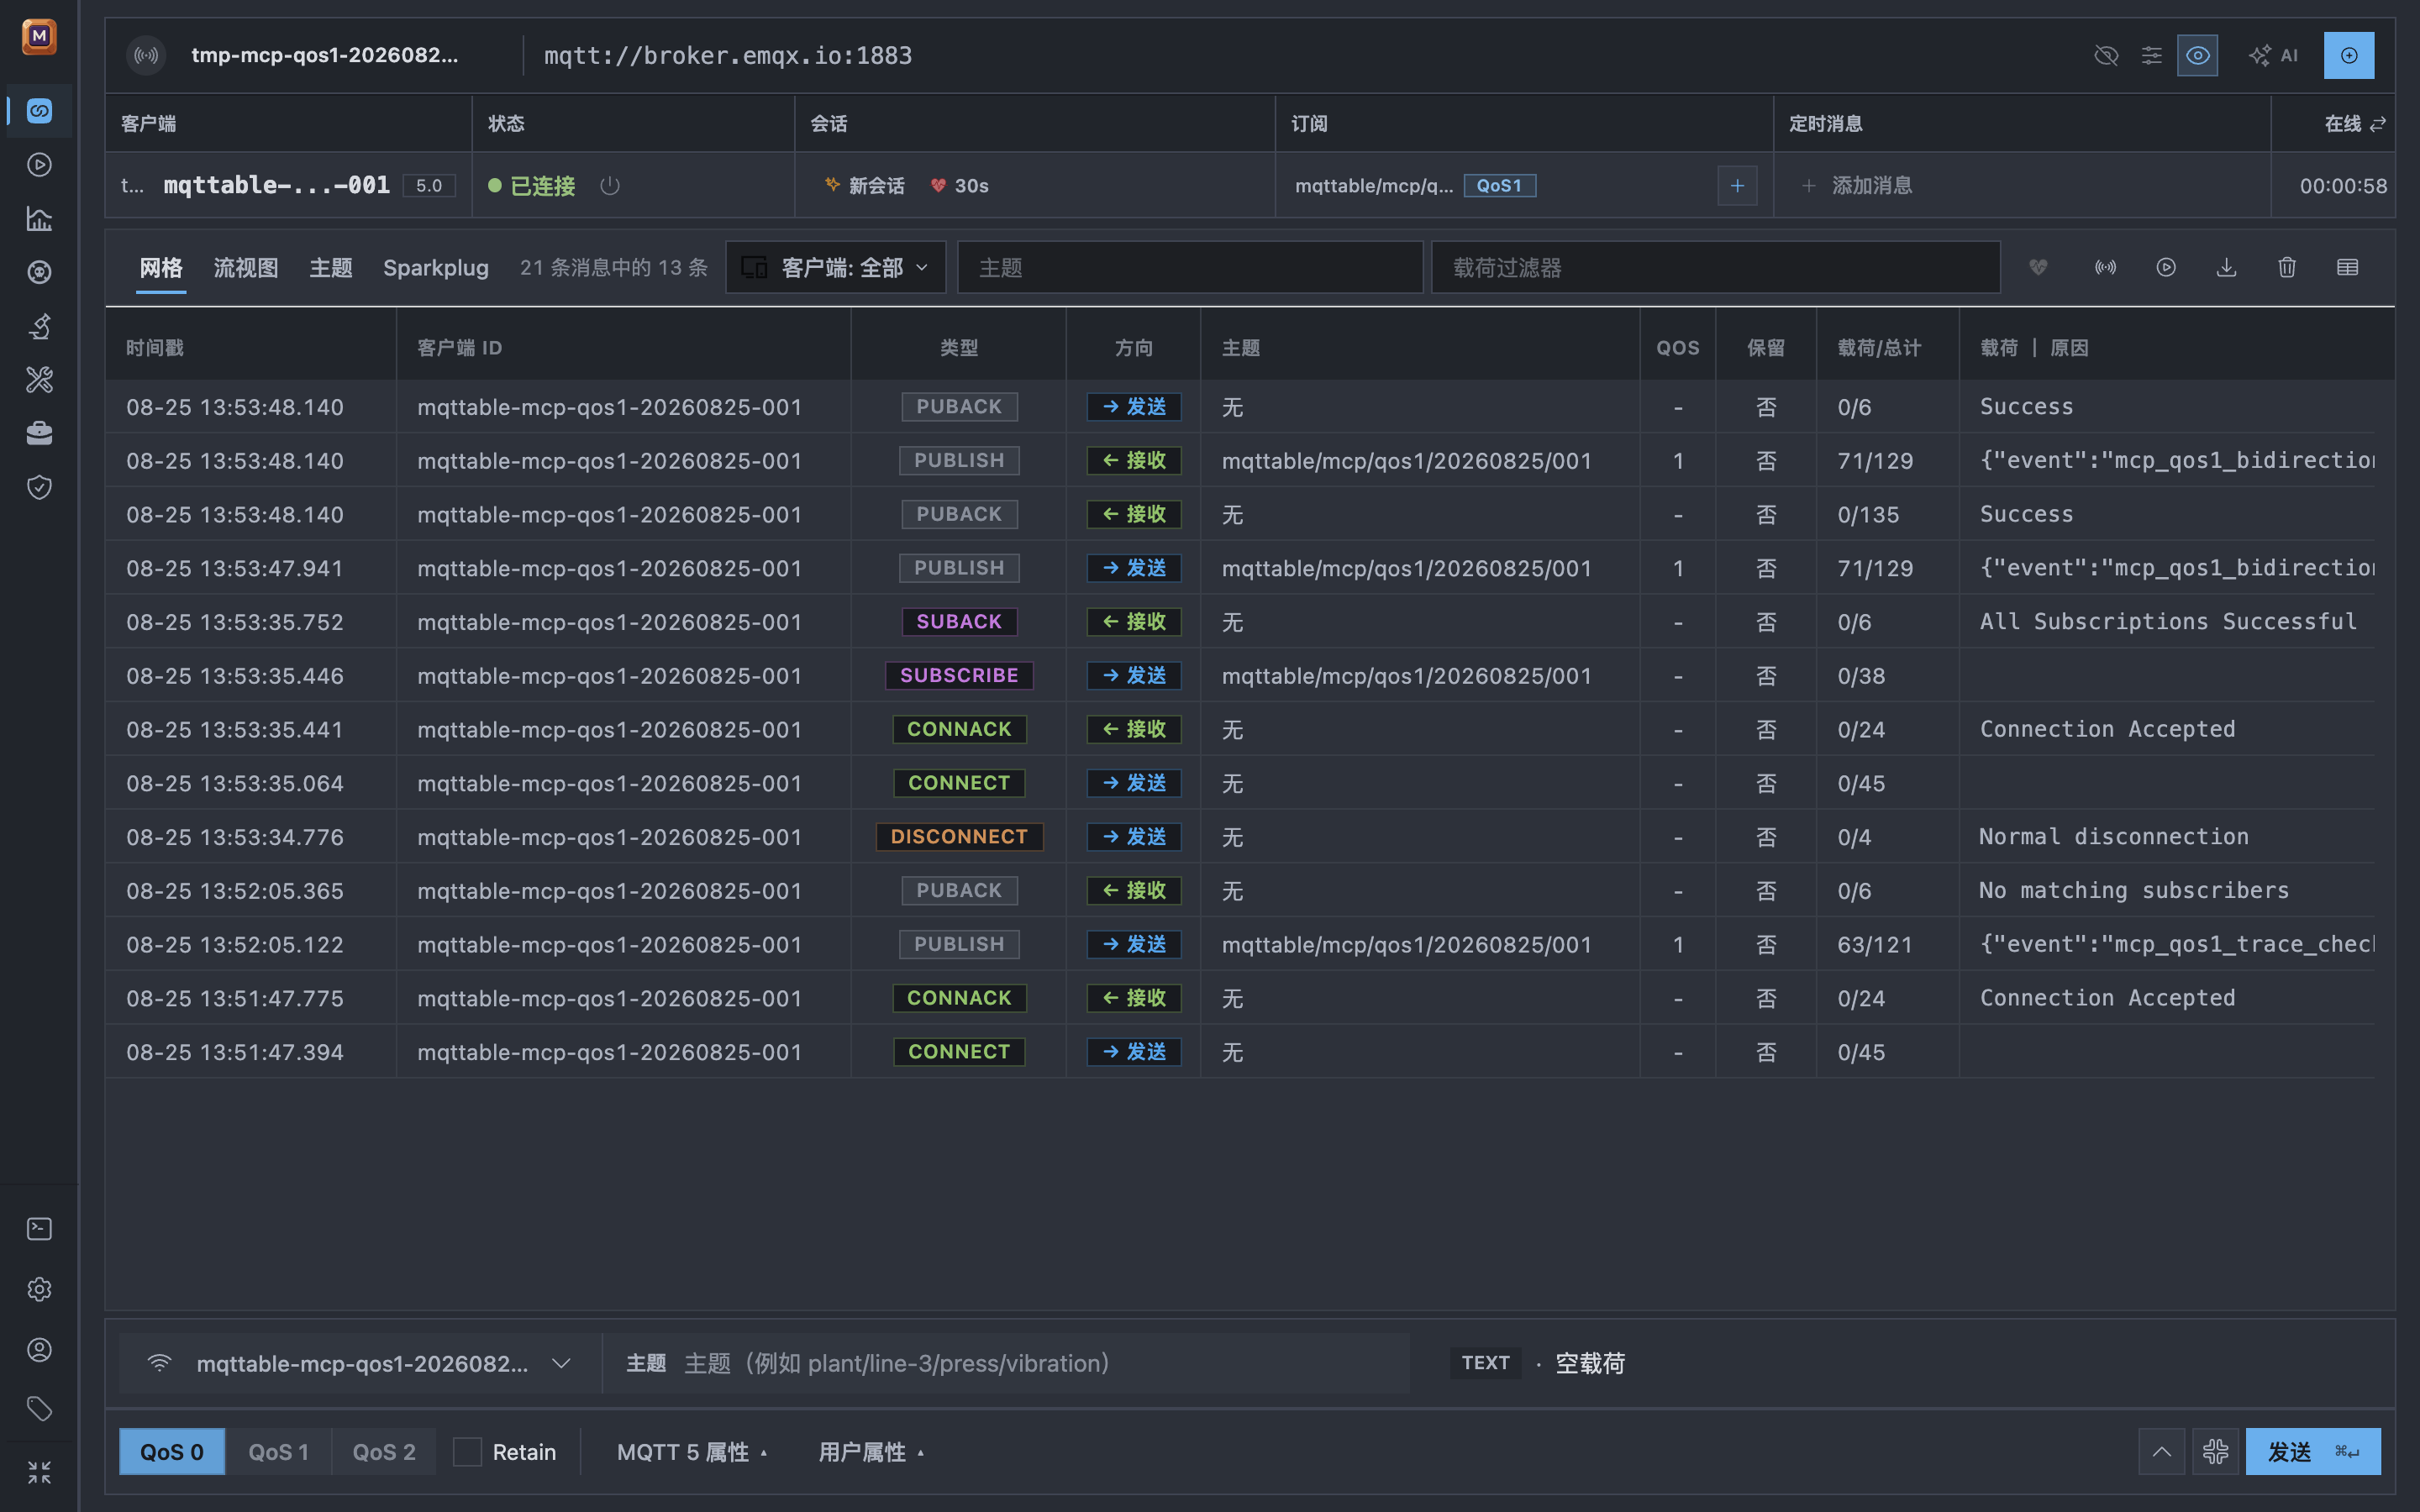Expand MQTT 5 properties
Screen dimensions: 2420x1512
tap(692, 1452)
